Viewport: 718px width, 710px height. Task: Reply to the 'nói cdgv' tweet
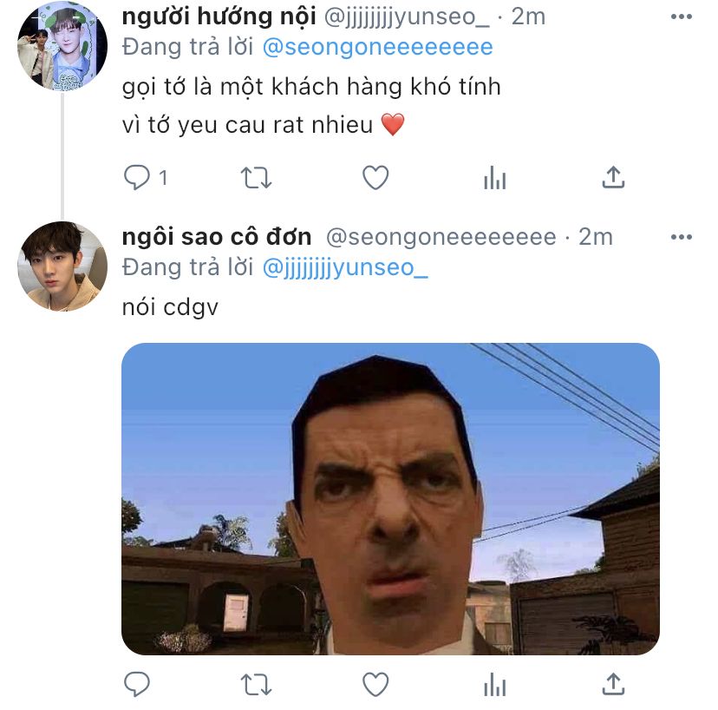[x=137, y=684]
